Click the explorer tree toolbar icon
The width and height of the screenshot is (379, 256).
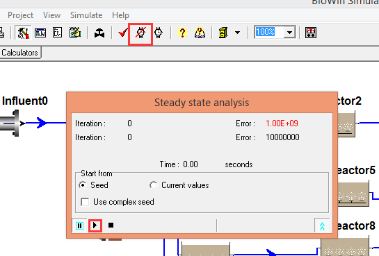pyautogui.click(x=57, y=33)
